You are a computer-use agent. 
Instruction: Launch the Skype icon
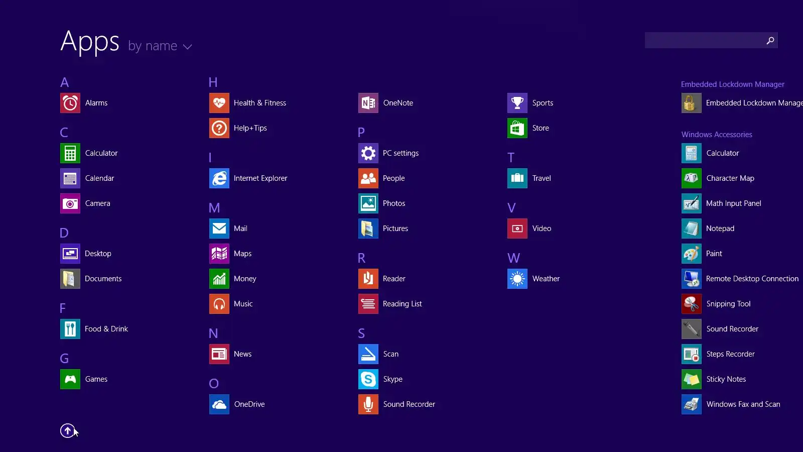(x=368, y=379)
